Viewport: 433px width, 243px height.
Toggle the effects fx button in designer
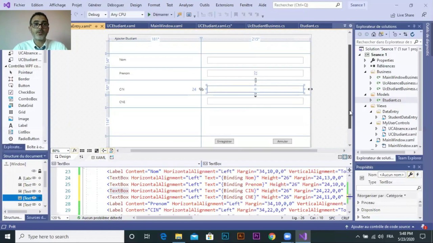click(x=75, y=151)
